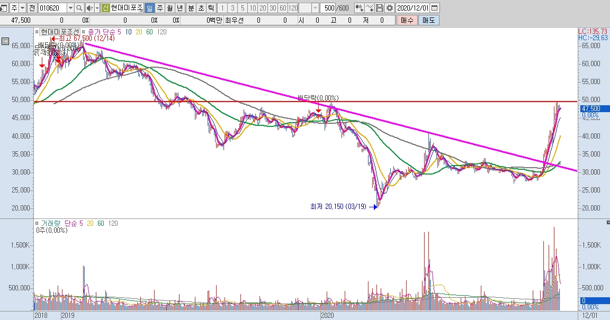
Task: Click the 최우선 label in quote bar
Action: point(234,20)
